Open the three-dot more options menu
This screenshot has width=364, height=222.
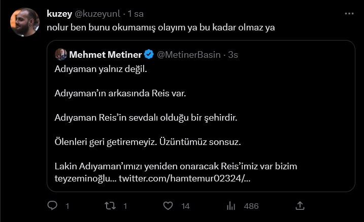[x=349, y=13]
